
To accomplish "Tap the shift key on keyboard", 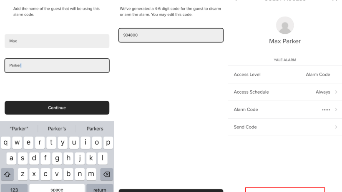I will [7, 174].
